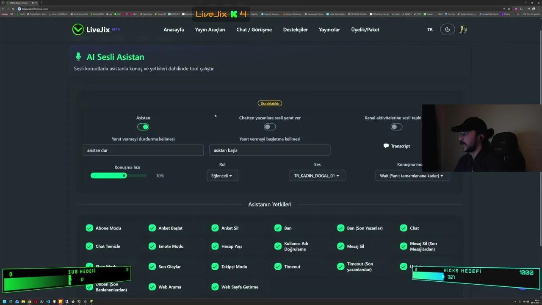Open the browser extensions puzzle icon

(x=521, y=9)
